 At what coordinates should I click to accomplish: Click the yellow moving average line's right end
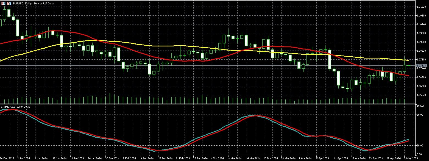coord(408,60)
